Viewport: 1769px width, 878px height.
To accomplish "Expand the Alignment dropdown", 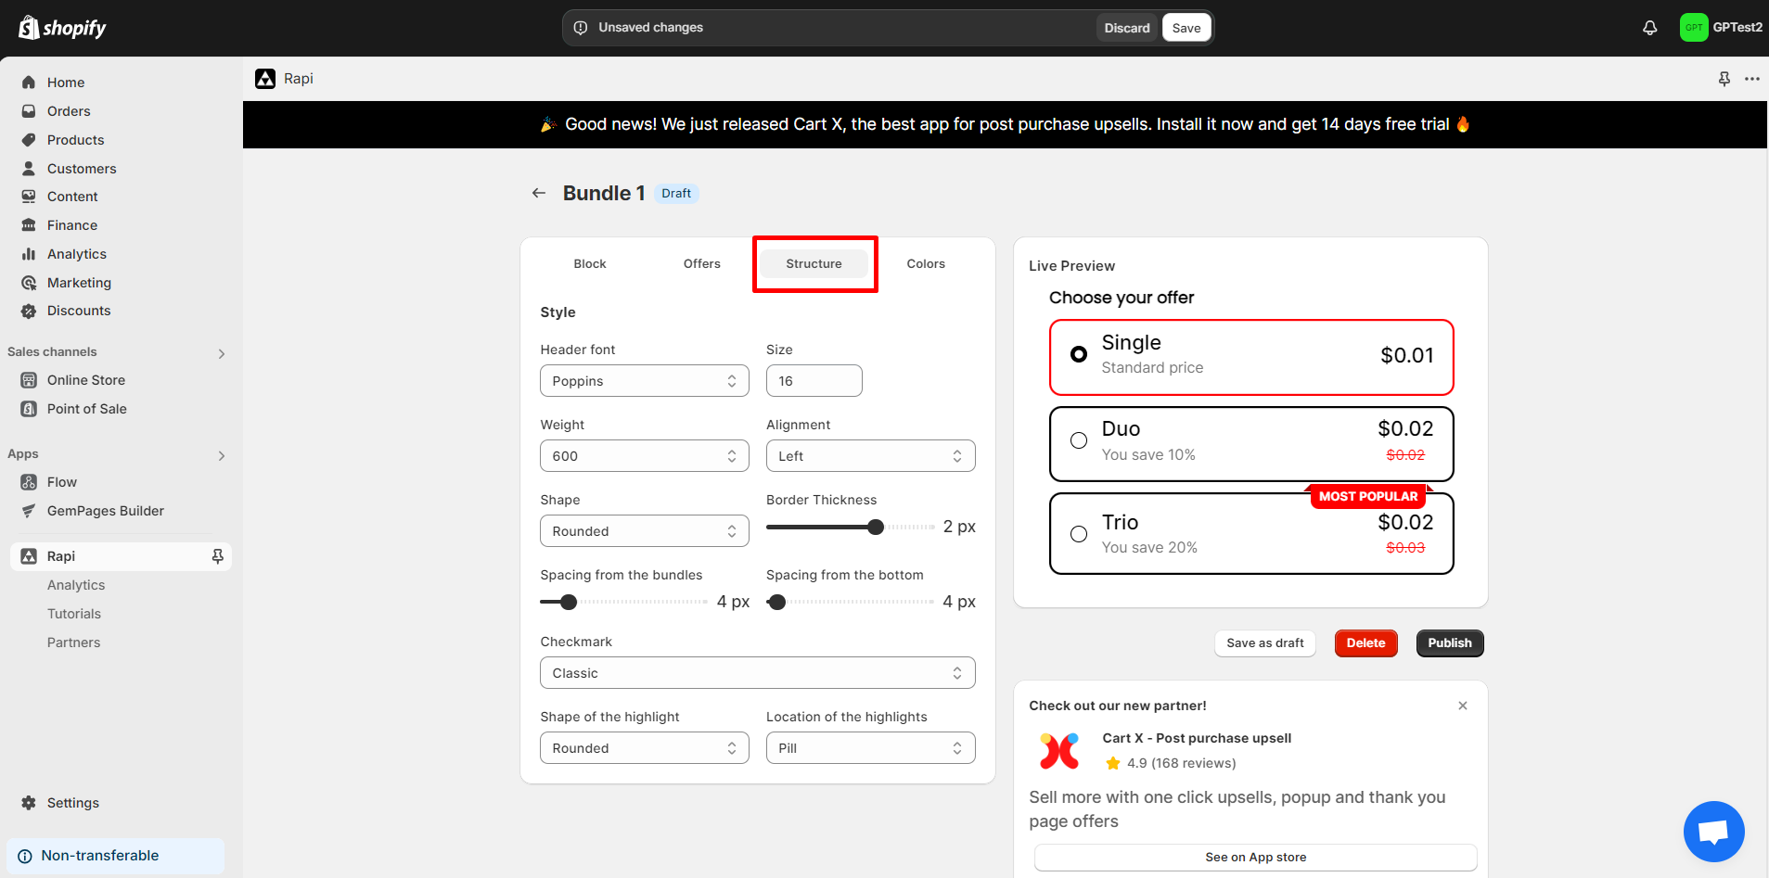I will (x=870, y=456).
